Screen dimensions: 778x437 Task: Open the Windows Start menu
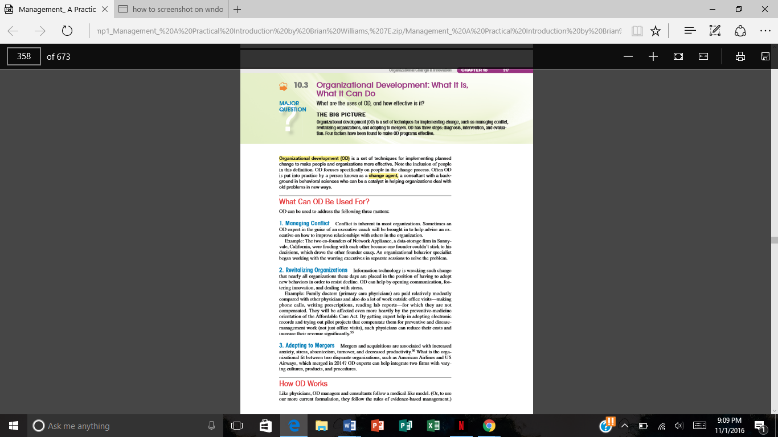tap(14, 426)
